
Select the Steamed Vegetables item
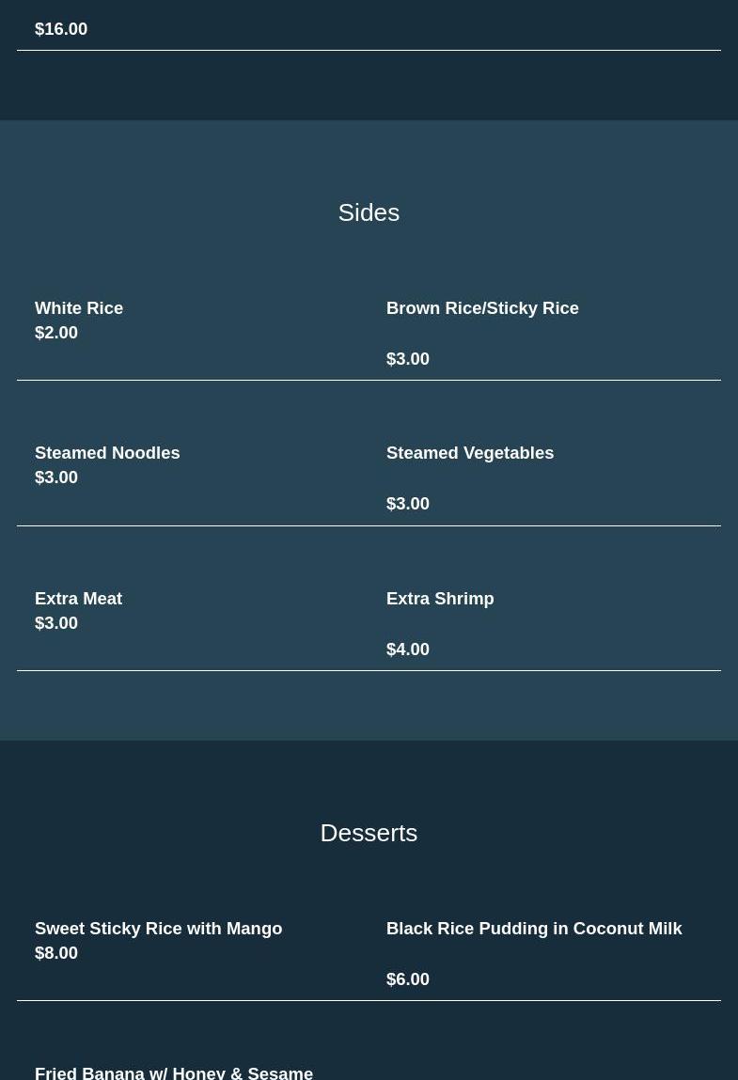(470, 452)
